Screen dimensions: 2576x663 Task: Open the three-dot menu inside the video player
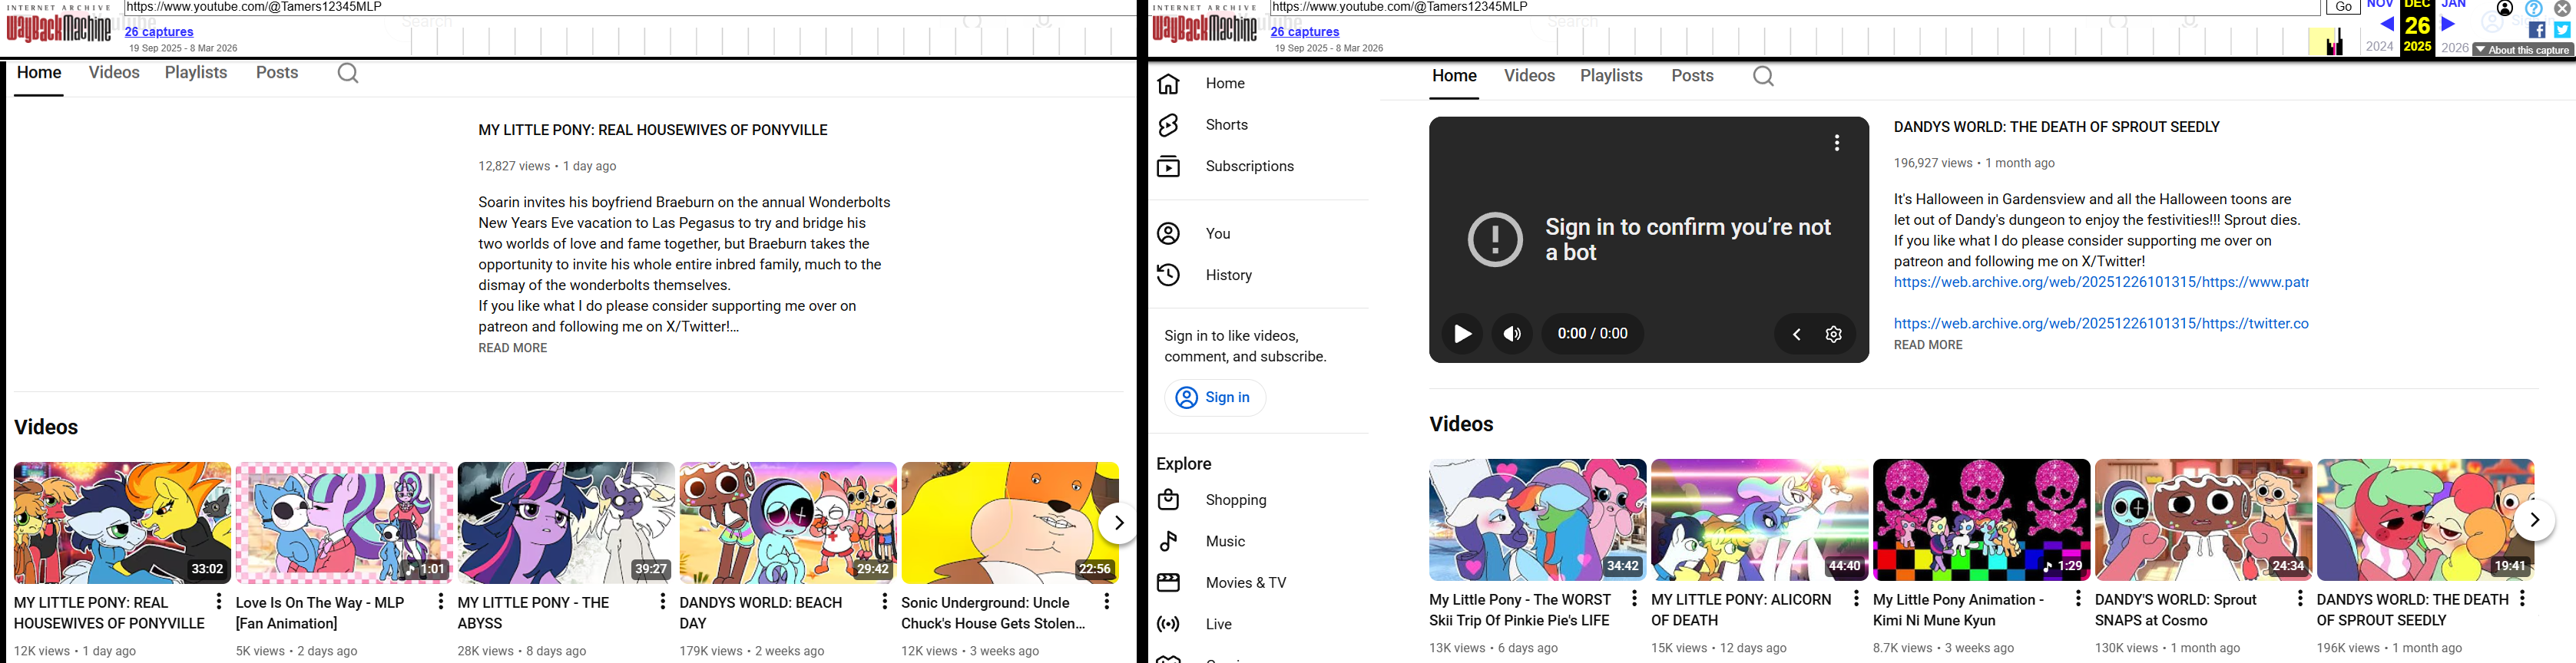pos(1837,143)
